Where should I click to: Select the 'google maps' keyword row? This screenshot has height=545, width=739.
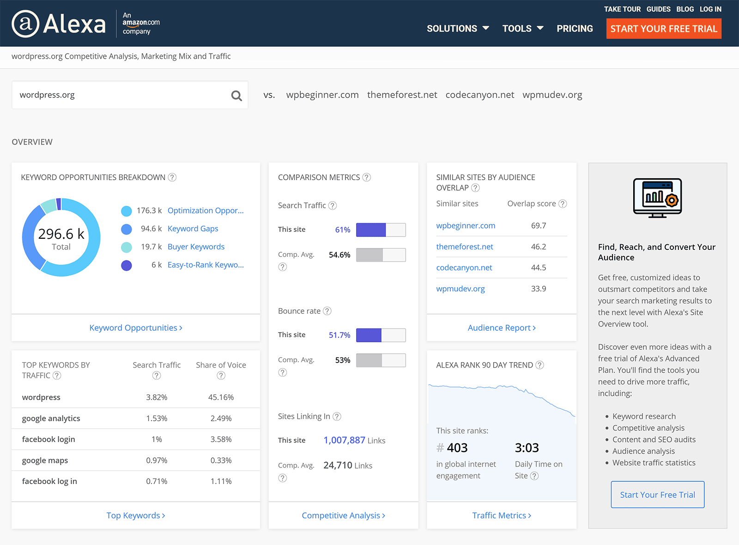pyautogui.click(x=136, y=460)
